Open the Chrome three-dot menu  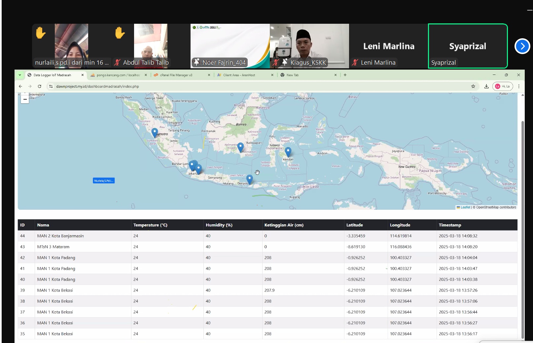pyautogui.click(x=519, y=86)
